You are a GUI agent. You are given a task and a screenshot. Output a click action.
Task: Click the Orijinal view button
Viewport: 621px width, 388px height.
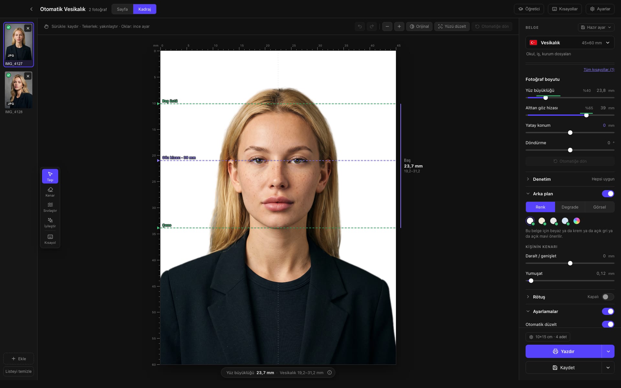tap(419, 27)
